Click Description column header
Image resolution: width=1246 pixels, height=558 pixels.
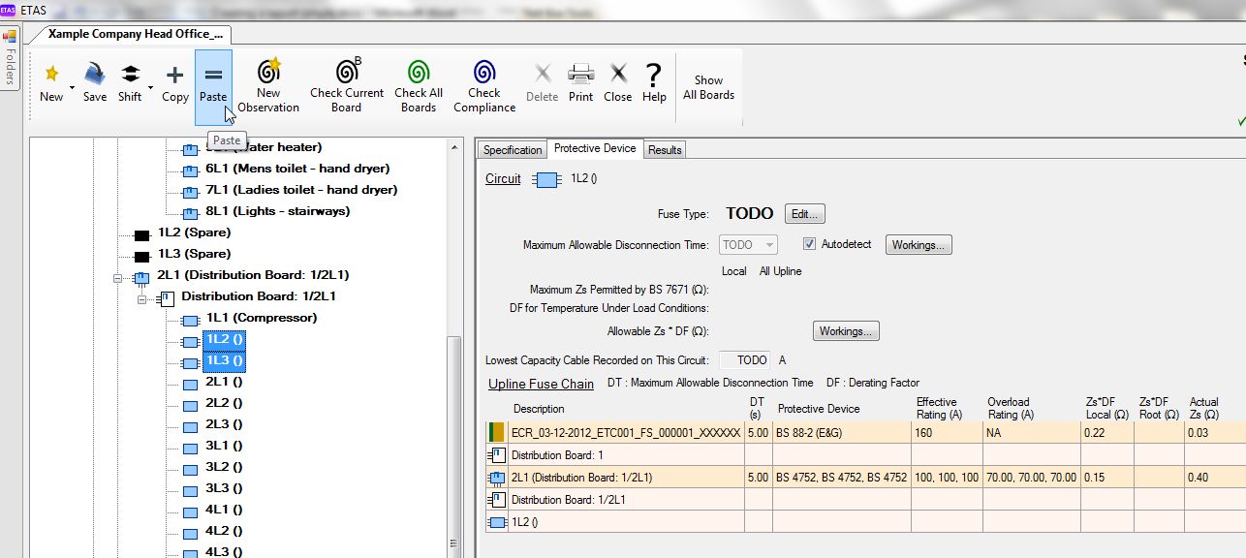539,409
